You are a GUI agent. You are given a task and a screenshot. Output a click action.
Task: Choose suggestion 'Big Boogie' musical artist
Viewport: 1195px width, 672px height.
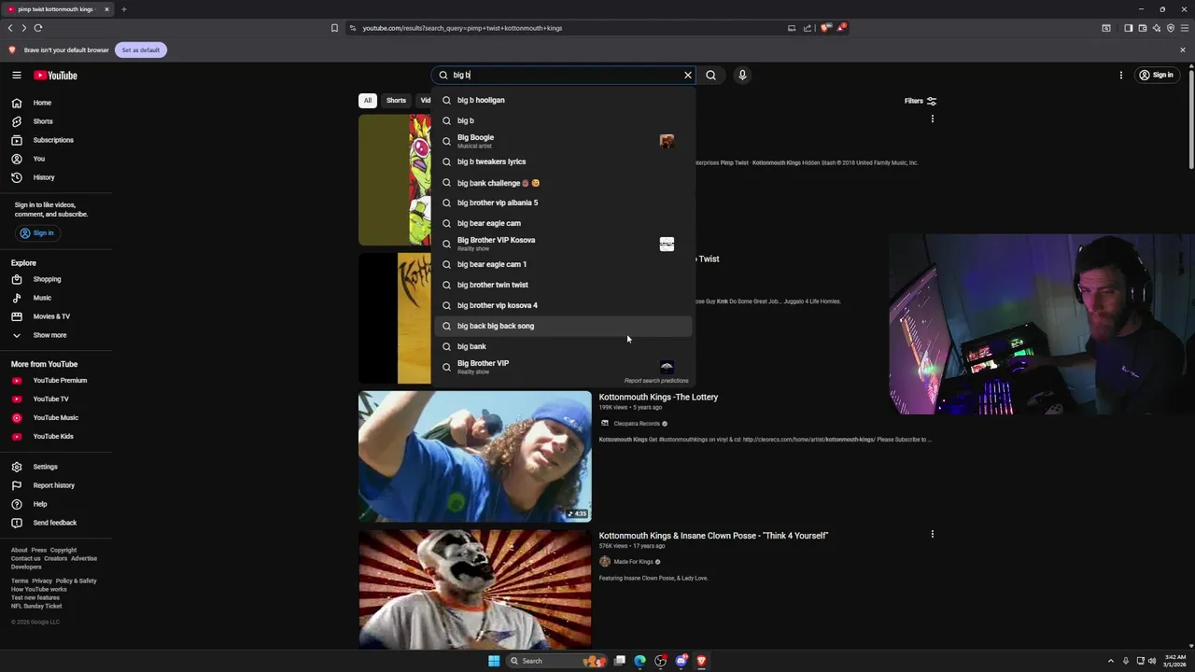tap(563, 141)
